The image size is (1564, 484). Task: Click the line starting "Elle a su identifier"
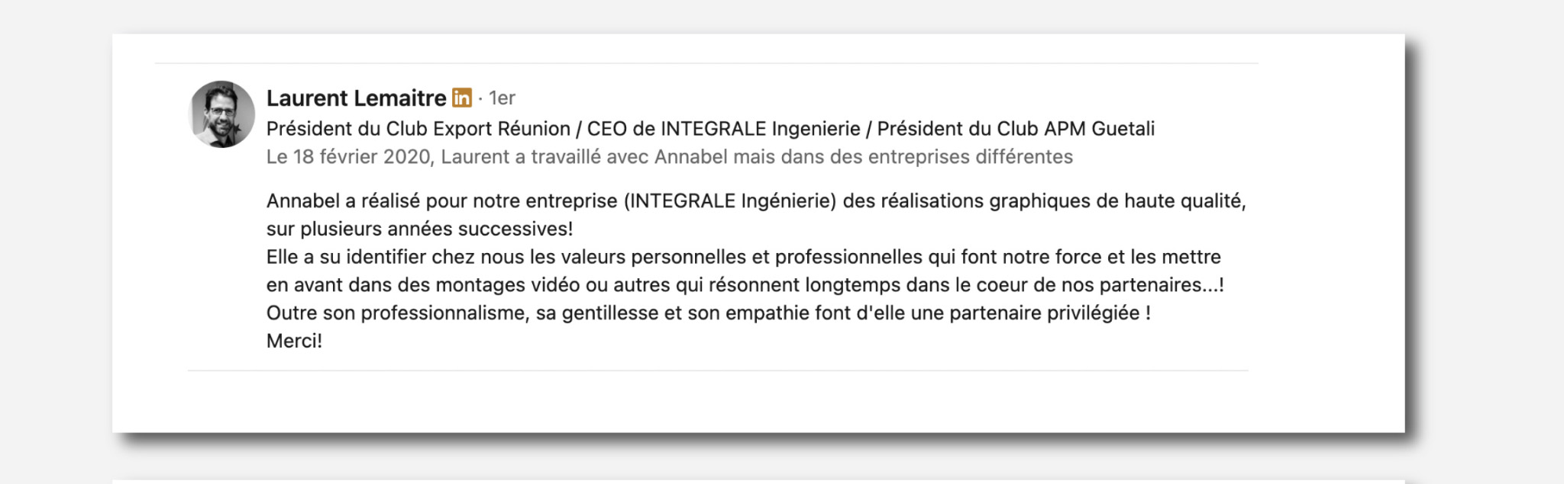coord(744,257)
